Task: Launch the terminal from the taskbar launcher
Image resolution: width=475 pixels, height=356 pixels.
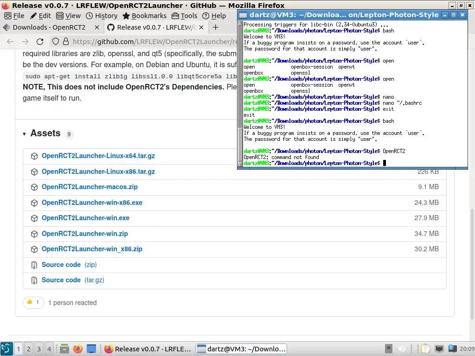Action: point(91,349)
